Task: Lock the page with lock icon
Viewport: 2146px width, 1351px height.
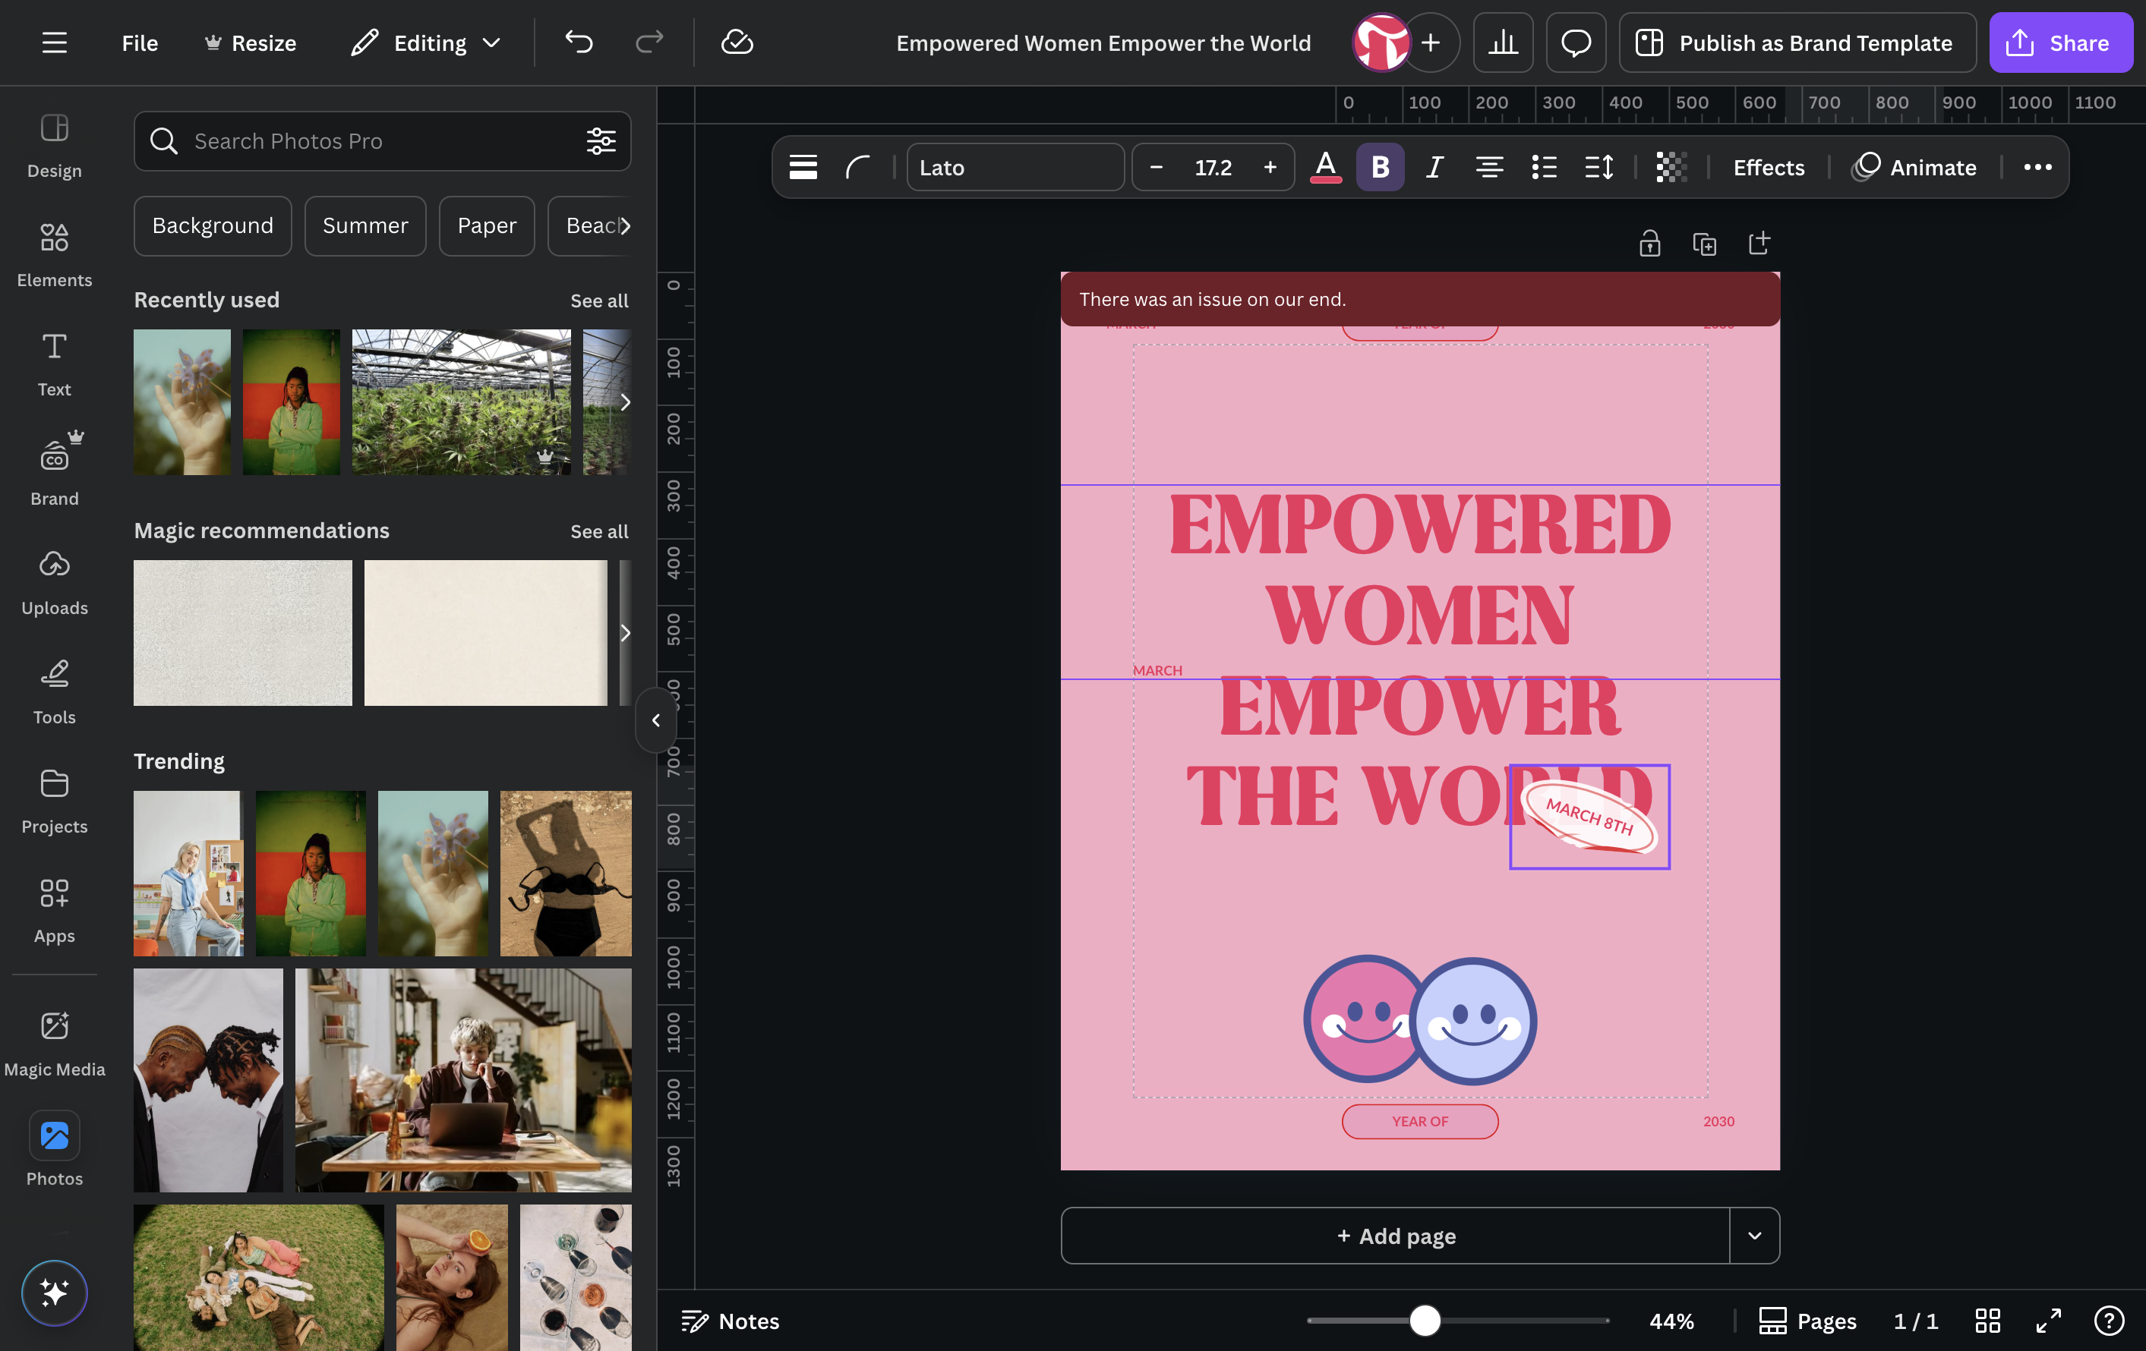Action: (1649, 243)
